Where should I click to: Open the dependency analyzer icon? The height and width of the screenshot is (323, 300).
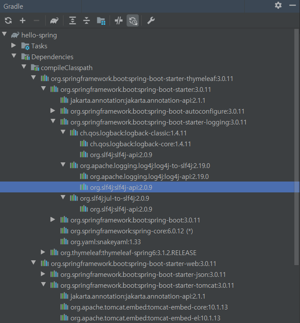pos(101,20)
